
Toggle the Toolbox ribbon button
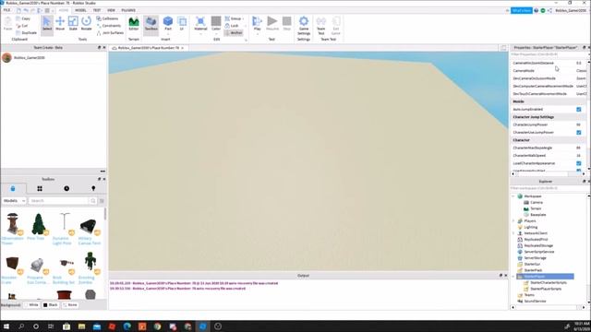tap(151, 24)
